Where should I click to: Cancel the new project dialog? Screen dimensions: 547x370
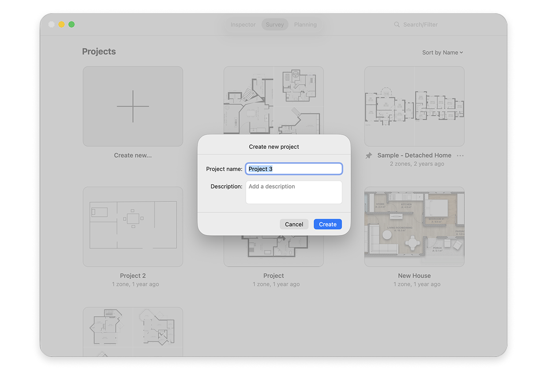294,224
